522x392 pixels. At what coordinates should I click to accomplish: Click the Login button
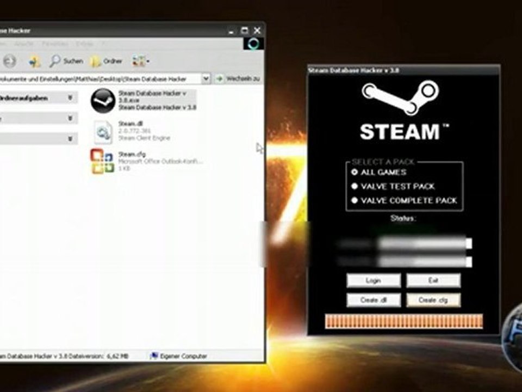[x=374, y=281]
